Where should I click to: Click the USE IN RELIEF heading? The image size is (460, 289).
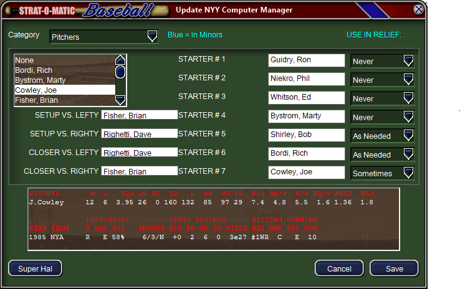point(374,35)
